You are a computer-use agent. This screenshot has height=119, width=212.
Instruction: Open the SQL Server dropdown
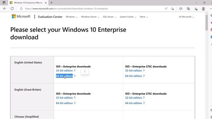109,17
